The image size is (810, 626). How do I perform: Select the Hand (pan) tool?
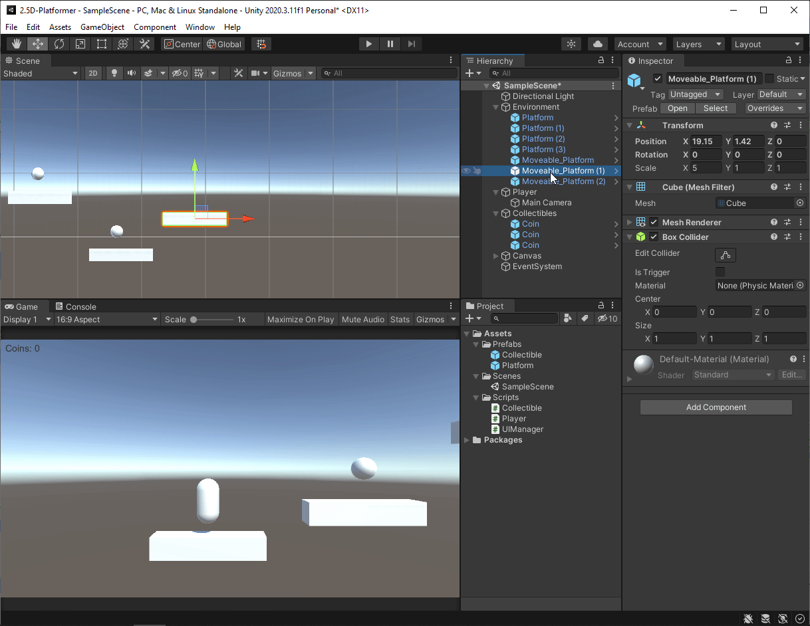tap(16, 44)
